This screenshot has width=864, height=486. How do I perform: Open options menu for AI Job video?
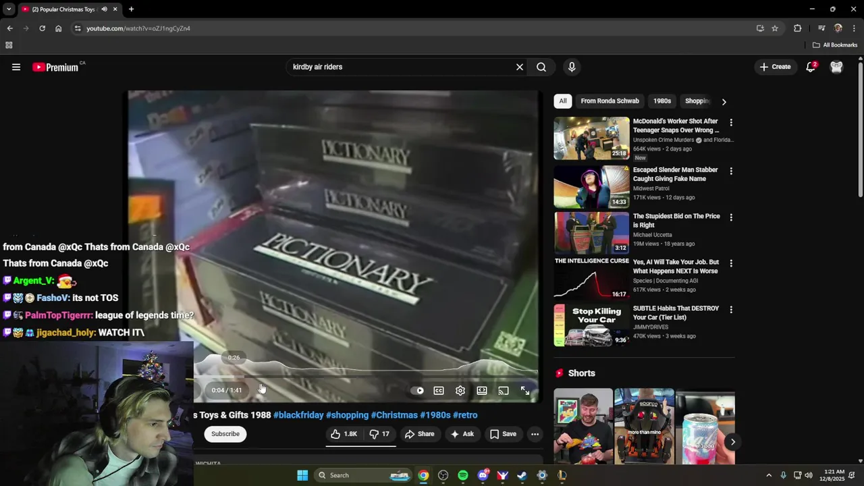pyautogui.click(x=731, y=263)
